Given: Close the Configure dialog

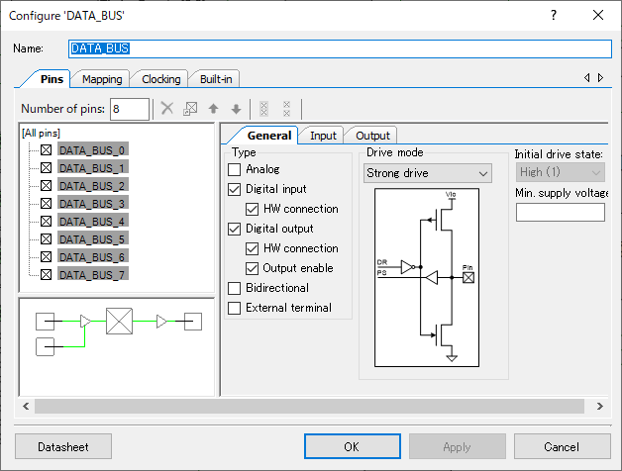Looking at the screenshot, I should pos(598,15).
